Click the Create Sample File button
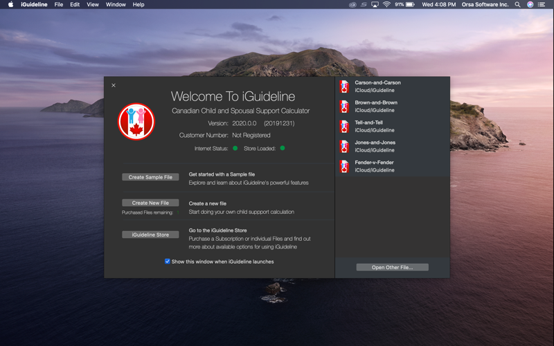 tap(150, 177)
